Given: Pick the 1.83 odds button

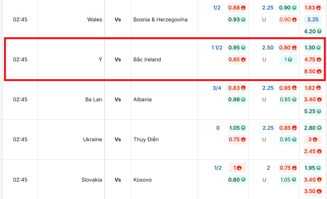Looking at the screenshot, I should pyautogui.click(x=313, y=8).
